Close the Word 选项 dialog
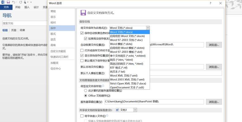Screen dimensions: 242x122 [221, 3]
